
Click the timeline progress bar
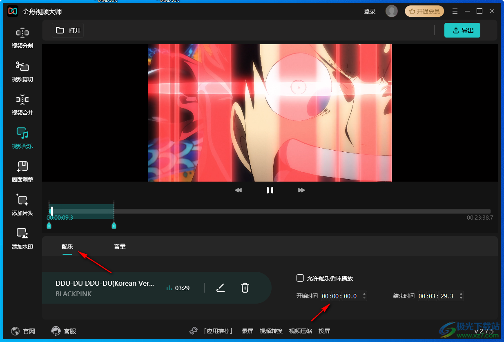coord(270,211)
